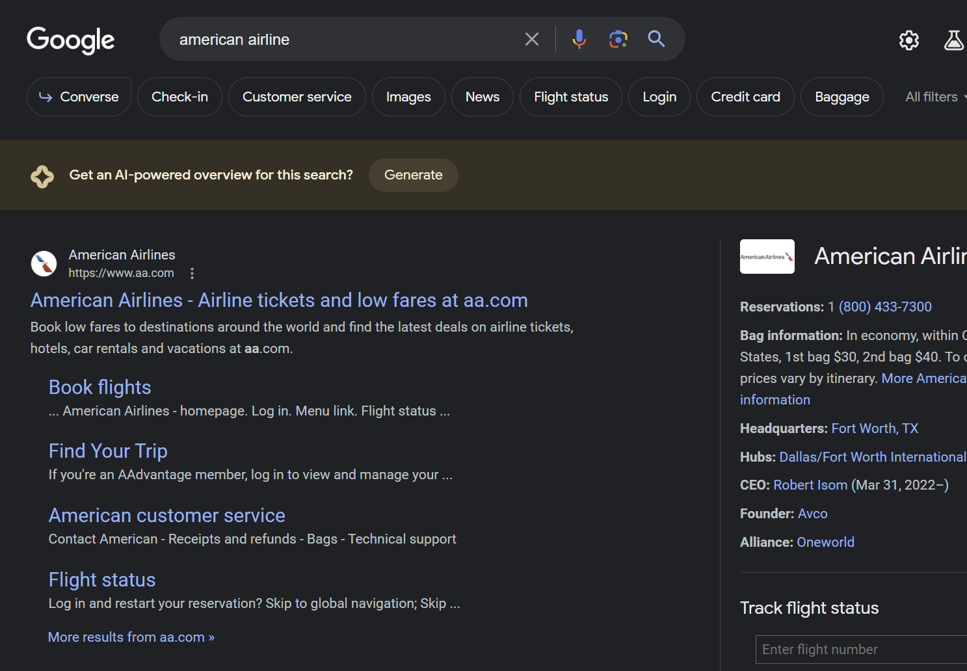
Task: Open More results from aa.com
Action: pos(131,637)
